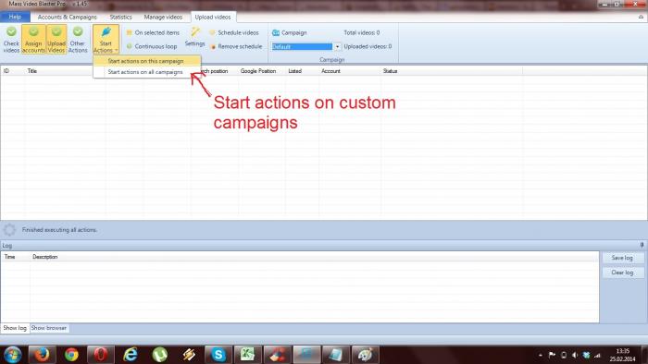The height and width of the screenshot is (364, 648).
Task: Open Internet Explorer from the taskbar
Action: pyautogui.click(x=131, y=355)
